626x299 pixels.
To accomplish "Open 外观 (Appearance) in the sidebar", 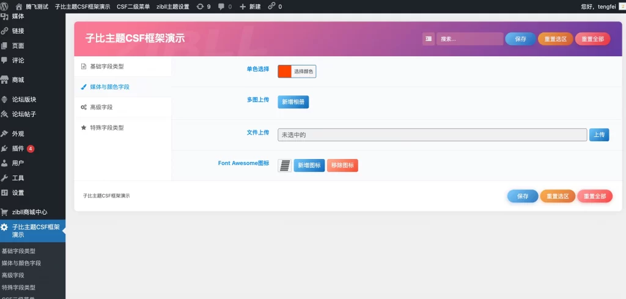I will [18, 134].
